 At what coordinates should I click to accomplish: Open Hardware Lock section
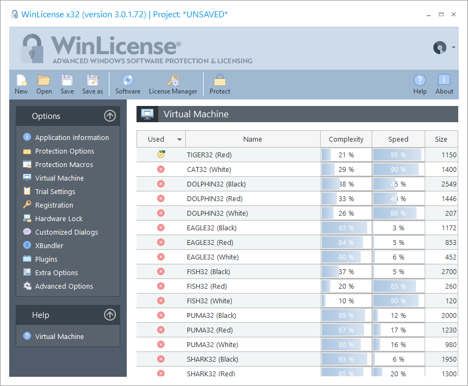[x=59, y=218]
